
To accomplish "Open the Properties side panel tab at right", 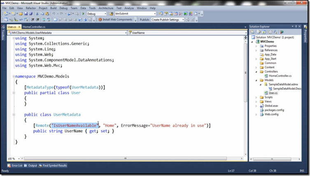I will click(305, 34).
